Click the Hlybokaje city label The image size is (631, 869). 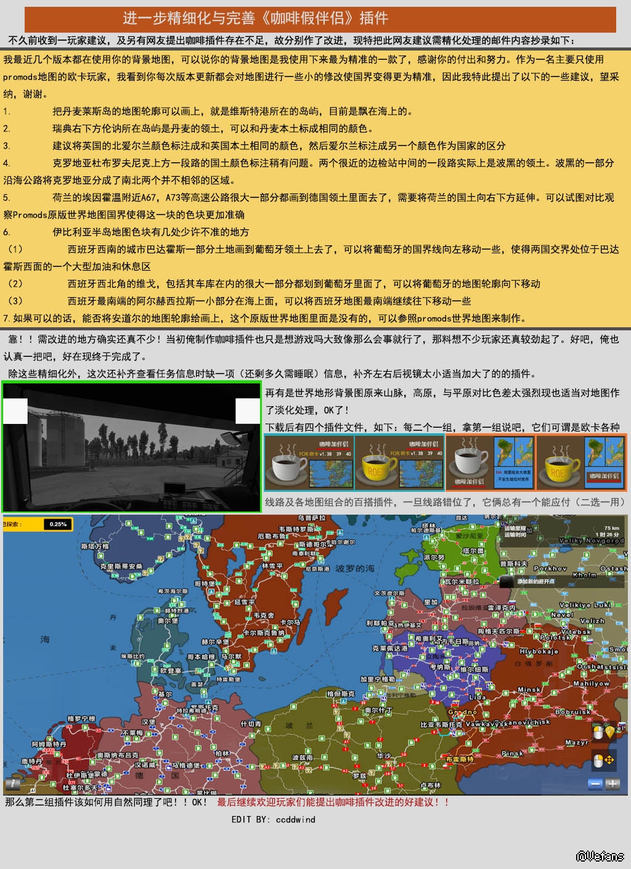[539, 651]
